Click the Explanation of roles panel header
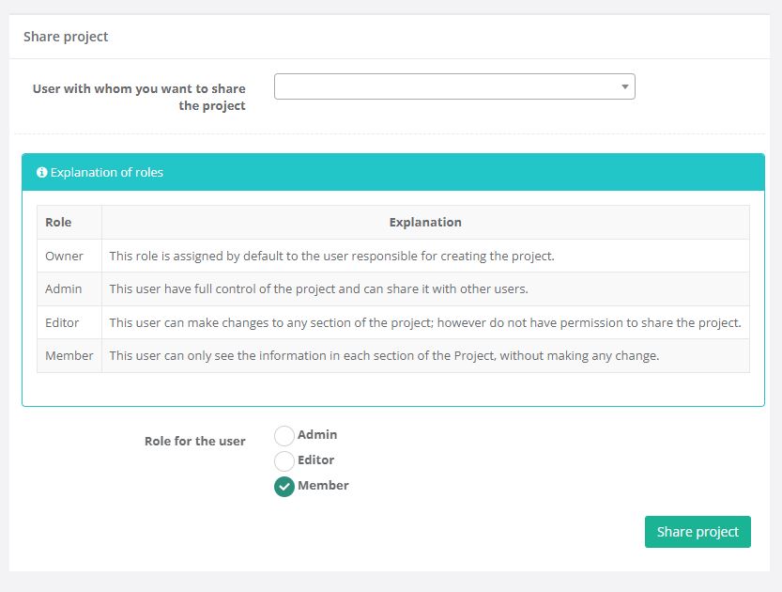782x592 pixels. pos(392,173)
